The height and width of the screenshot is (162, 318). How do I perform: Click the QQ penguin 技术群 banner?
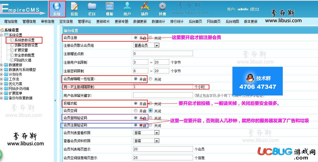[x=257, y=81]
